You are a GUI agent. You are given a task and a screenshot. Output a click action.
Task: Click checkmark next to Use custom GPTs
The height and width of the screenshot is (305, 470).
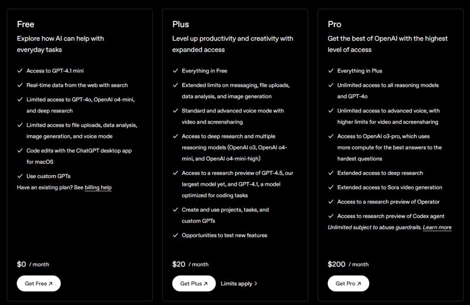tap(20, 176)
